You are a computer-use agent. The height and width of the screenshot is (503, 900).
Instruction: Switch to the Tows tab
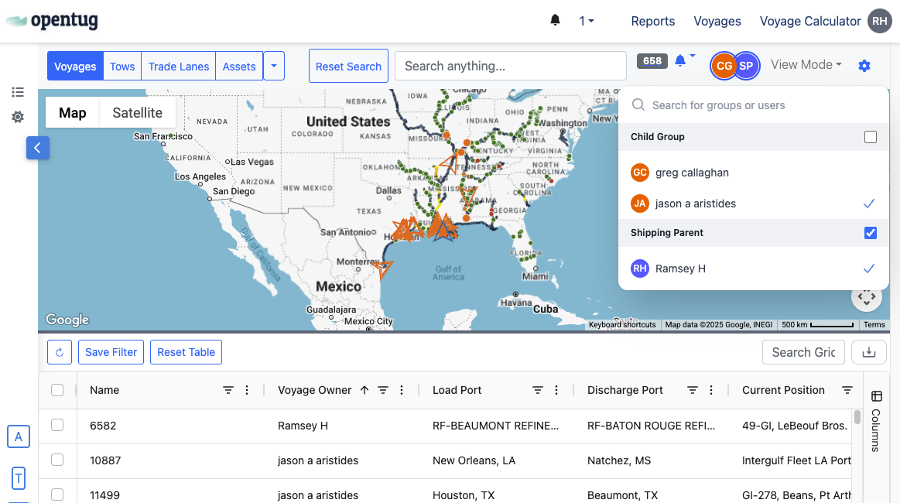click(122, 67)
